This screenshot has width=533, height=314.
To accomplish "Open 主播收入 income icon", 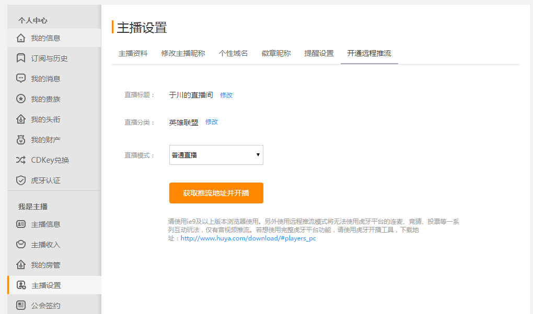I will click(x=21, y=245).
